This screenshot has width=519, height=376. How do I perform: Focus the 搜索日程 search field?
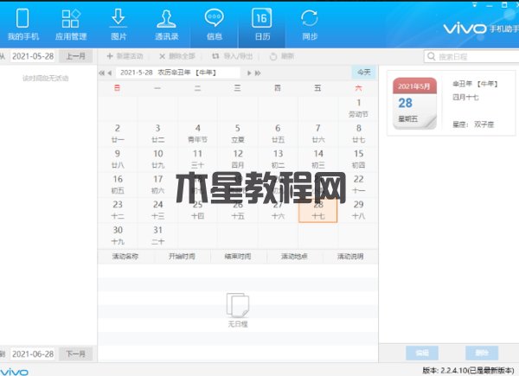471,56
